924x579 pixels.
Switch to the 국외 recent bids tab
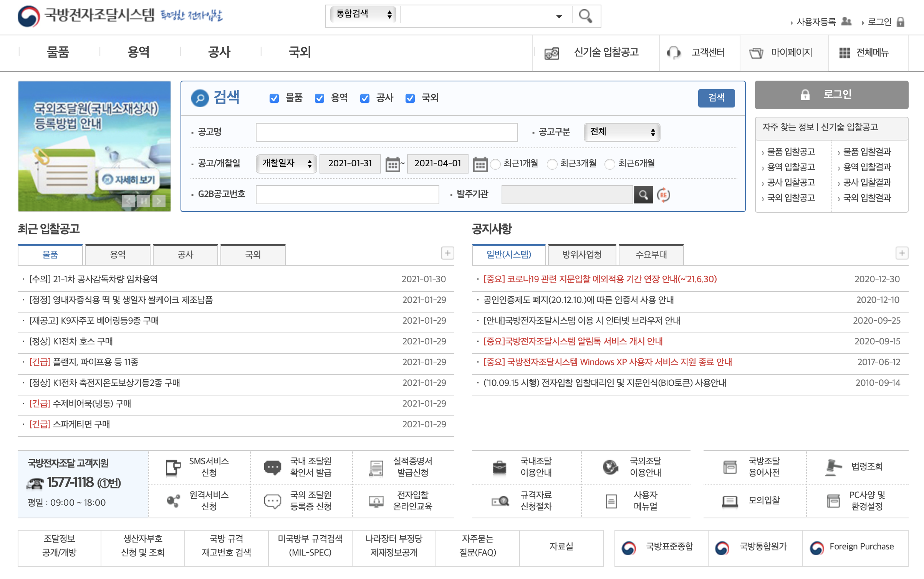(253, 255)
